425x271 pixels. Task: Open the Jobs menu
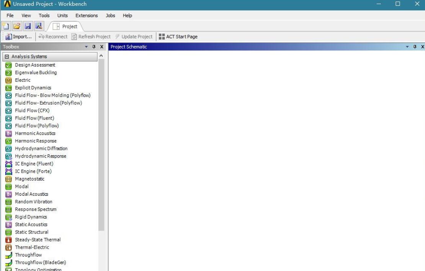110,15
